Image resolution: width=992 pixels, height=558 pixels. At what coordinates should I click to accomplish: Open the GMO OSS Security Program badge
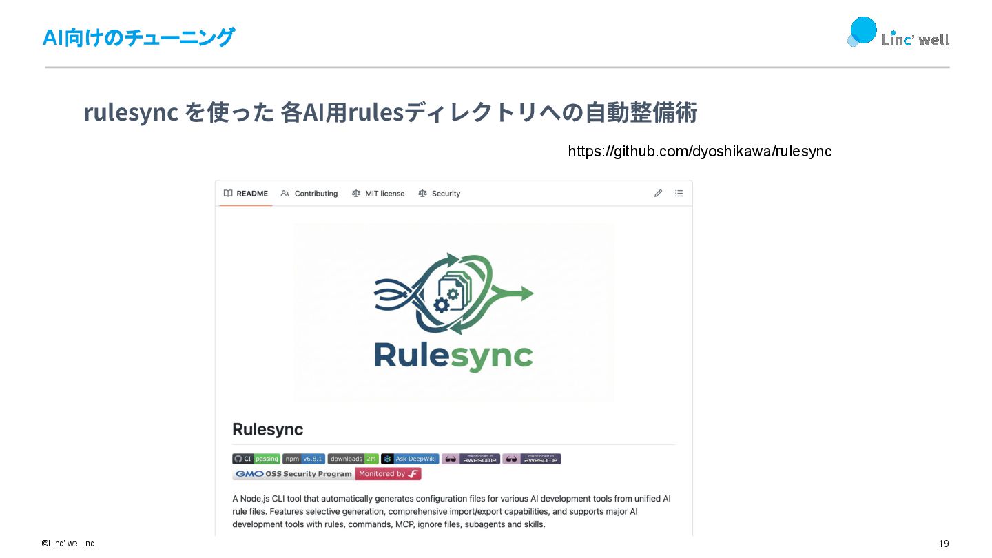293,474
